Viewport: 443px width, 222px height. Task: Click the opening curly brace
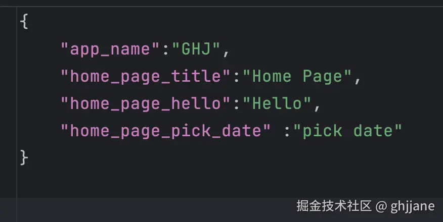(24, 22)
